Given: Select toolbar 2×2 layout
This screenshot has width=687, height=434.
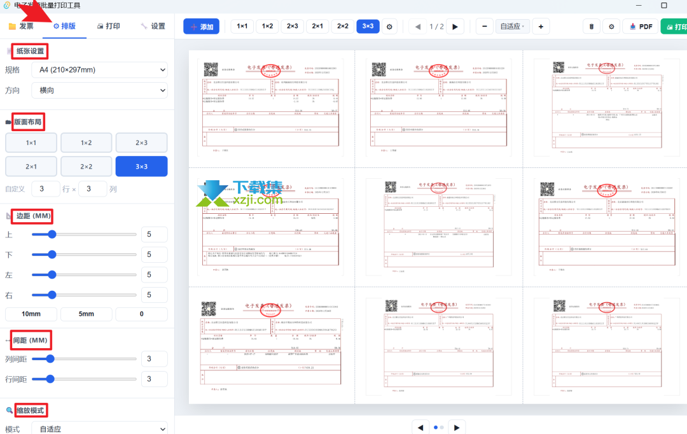Looking at the screenshot, I should [x=343, y=26].
